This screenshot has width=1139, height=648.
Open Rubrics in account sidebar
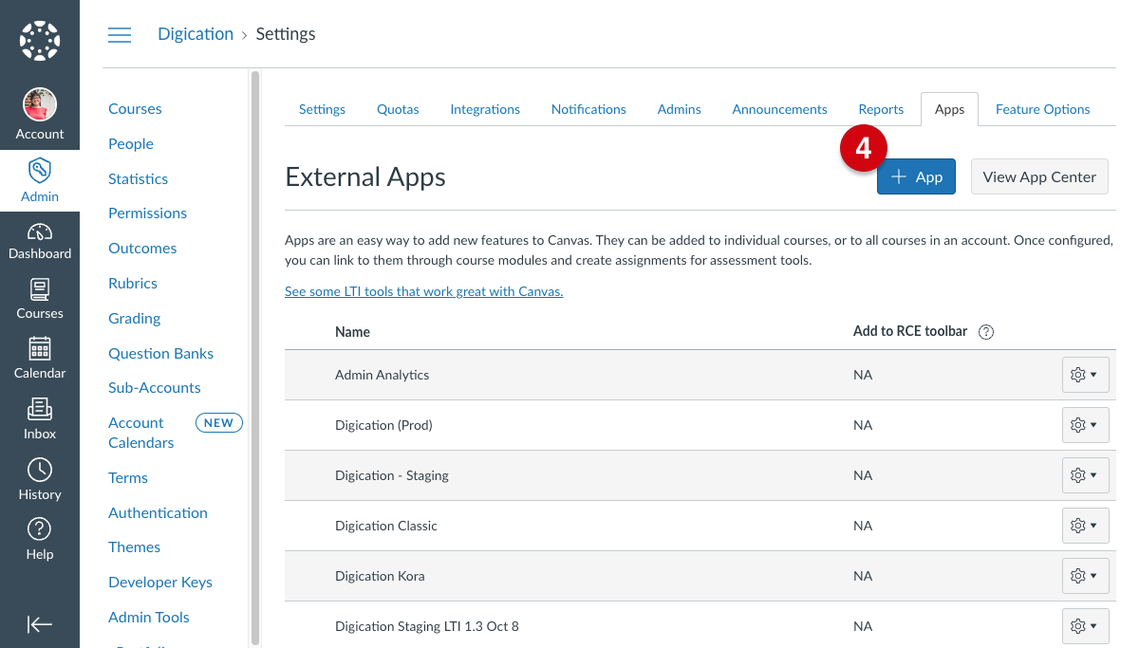[x=133, y=283]
